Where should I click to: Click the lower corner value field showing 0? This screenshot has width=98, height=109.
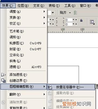click(x=69, y=24)
